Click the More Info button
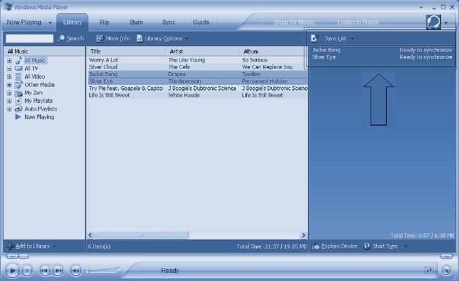This screenshot has height=281, width=459. [113, 38]
